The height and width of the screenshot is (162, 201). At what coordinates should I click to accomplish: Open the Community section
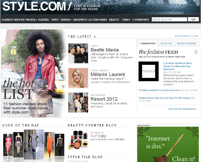click(141, 20)
